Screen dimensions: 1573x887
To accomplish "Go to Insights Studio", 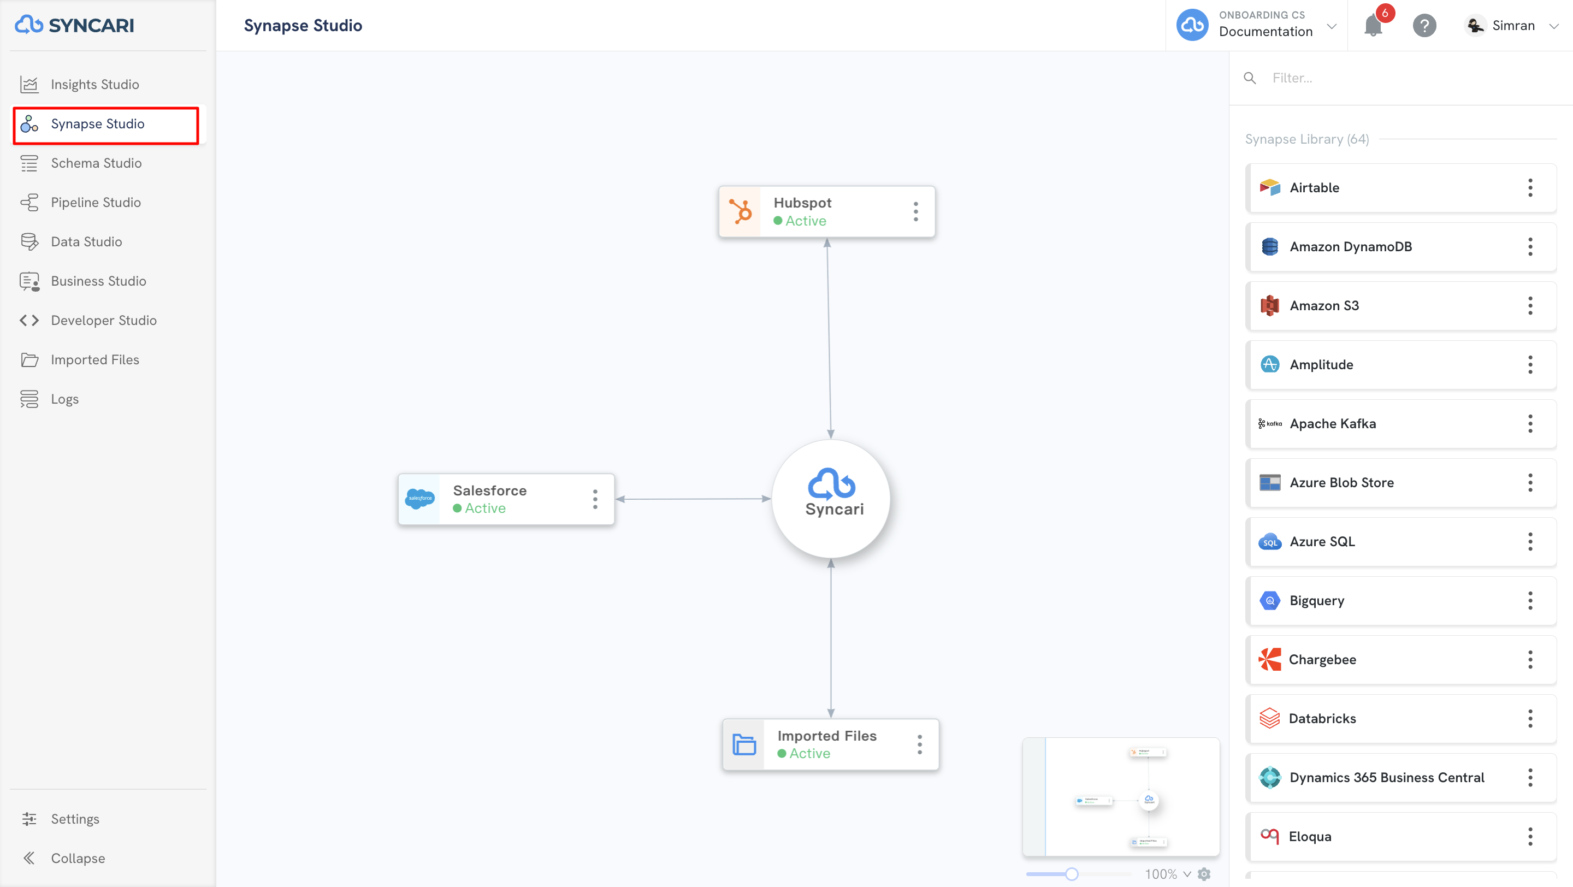I will click(x=108, y=84).
